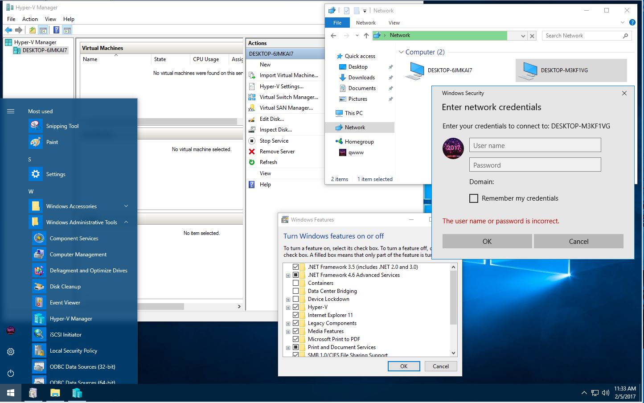644x403 pixels.
Task: Click OK in Windows Security dialog
Action: (487, 242)
